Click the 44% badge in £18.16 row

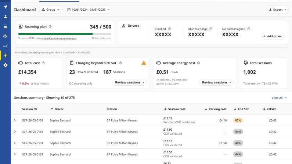[238, 143]
